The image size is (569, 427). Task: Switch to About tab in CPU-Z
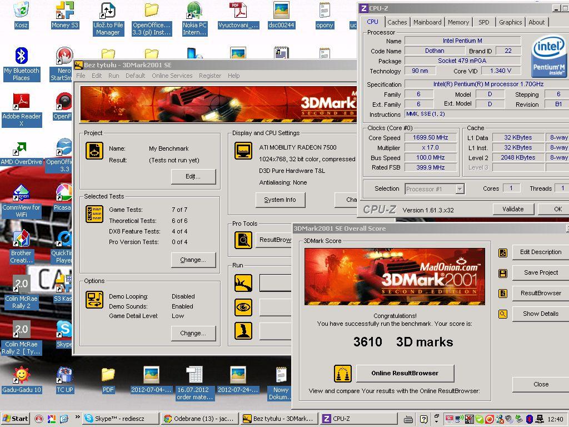click(536, 22)
